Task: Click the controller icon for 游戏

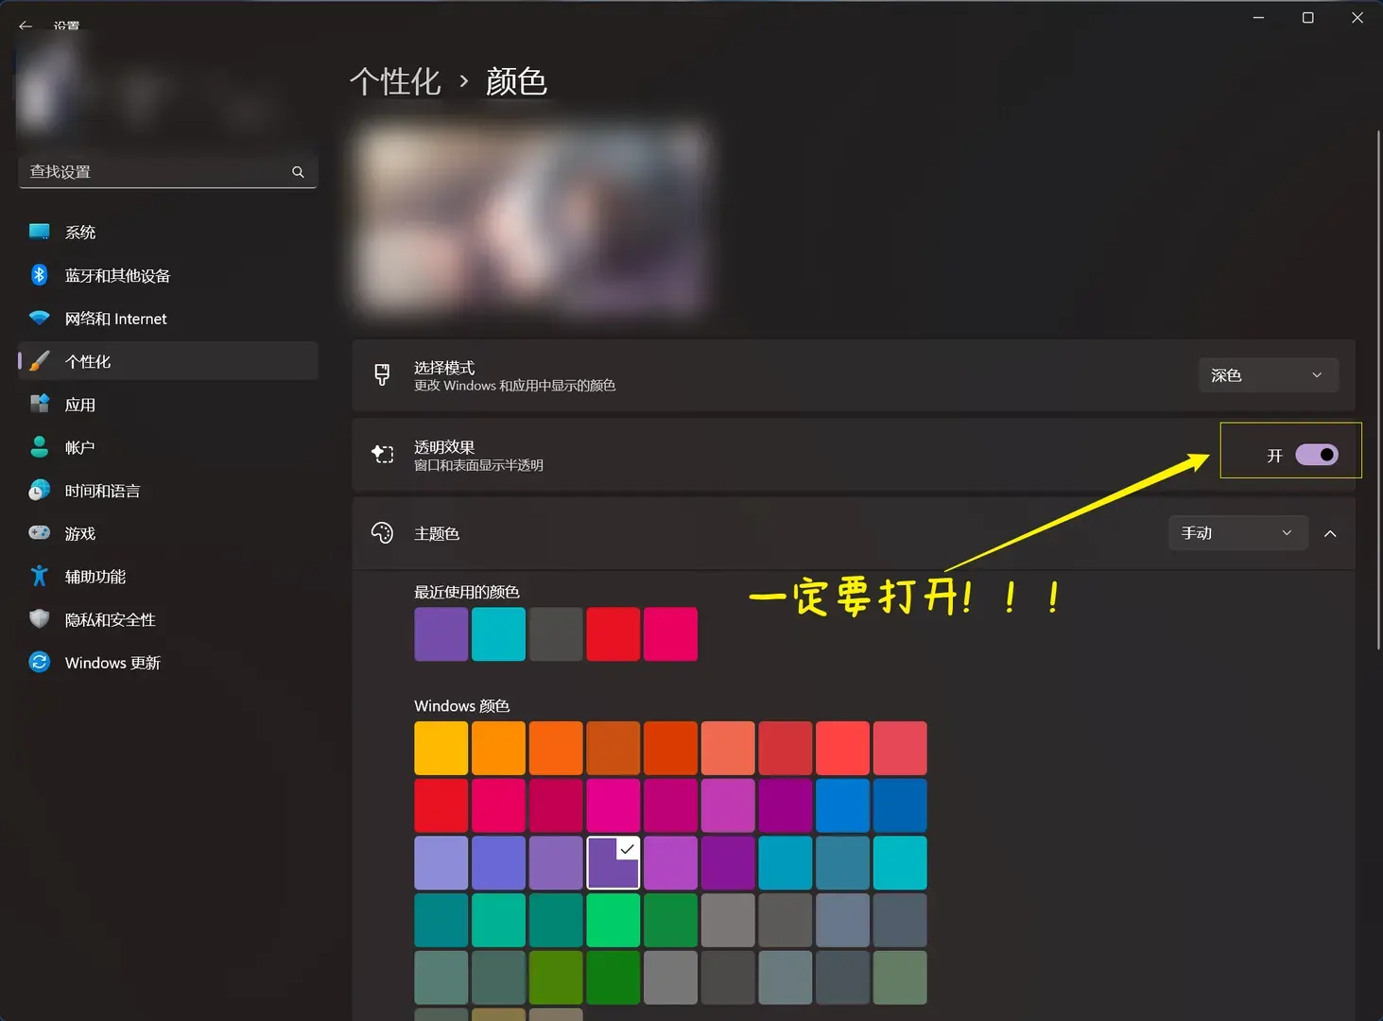Action: (39, 533)
